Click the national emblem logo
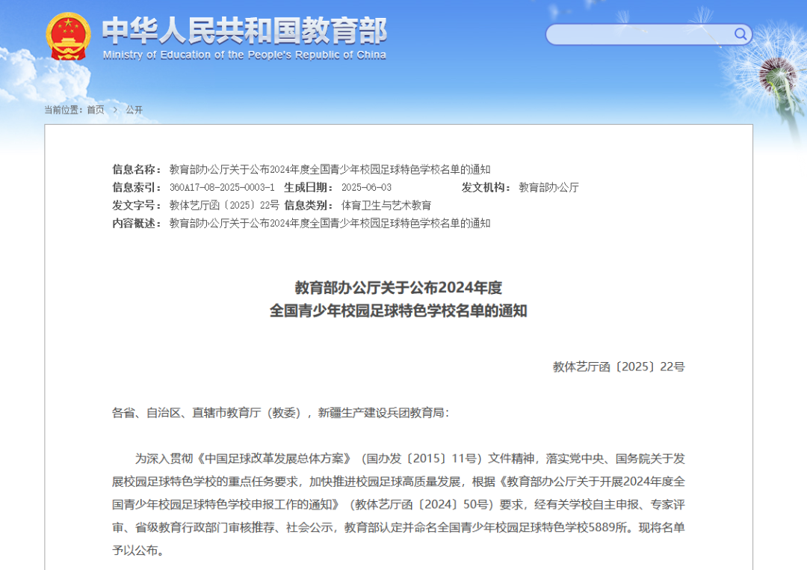 [x=68, y=33]
